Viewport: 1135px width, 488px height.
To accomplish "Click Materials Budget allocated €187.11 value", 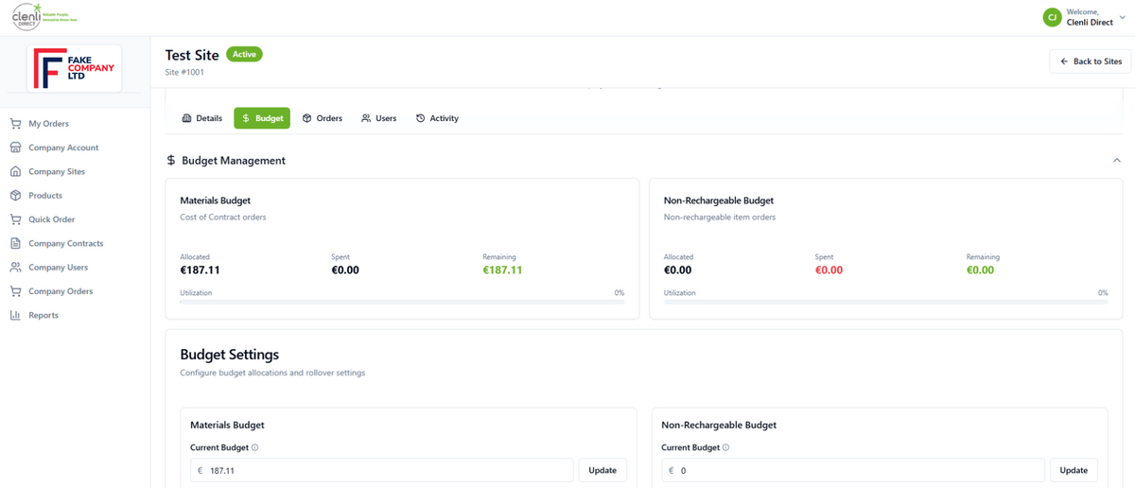I will [x=200, y=270].
